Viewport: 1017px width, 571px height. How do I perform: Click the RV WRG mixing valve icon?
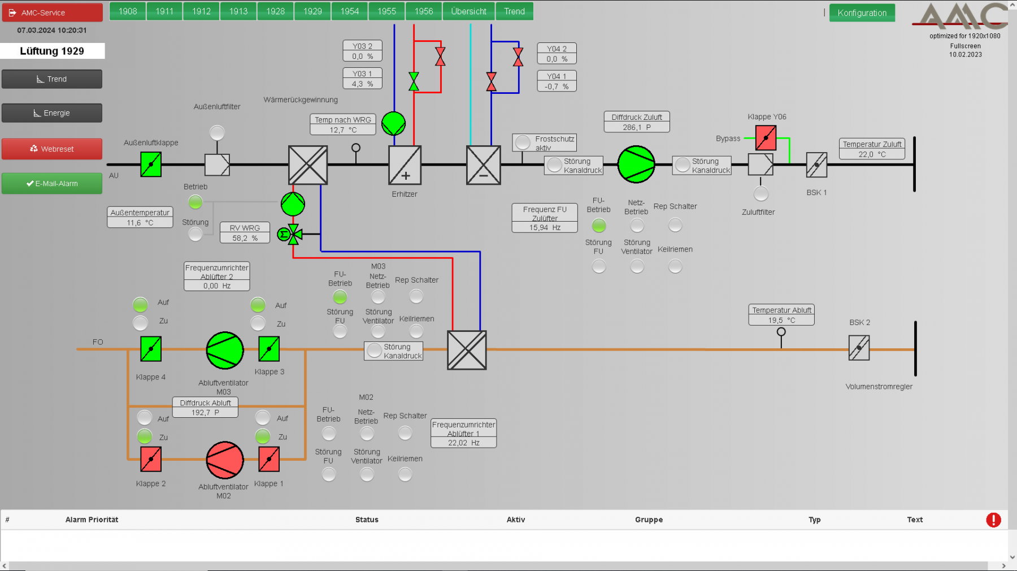(x=292, y=234)
